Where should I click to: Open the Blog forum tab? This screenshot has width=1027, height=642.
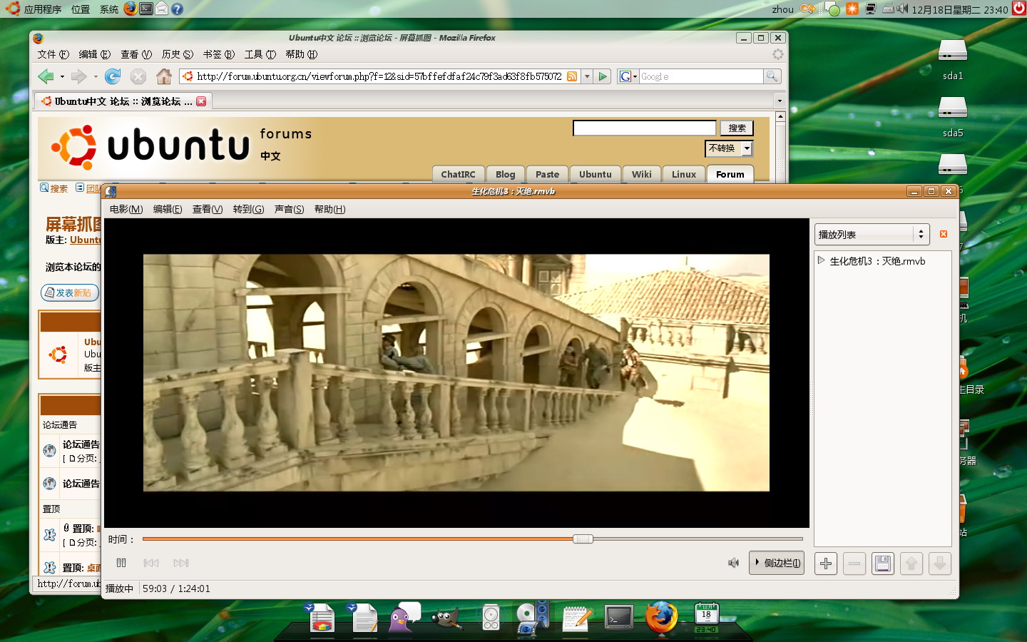point(506,174)
